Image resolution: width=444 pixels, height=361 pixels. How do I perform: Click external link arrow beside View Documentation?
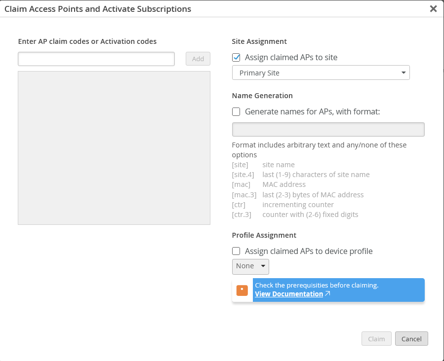tap(327, 294)
